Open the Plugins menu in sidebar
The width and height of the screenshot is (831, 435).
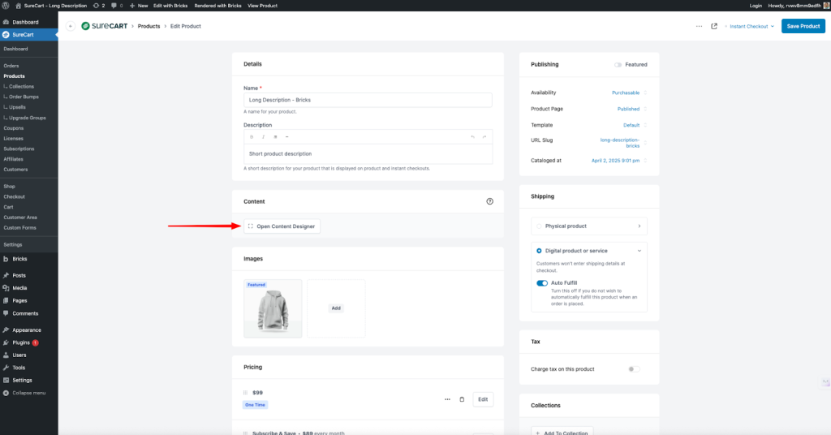point(21,342)
